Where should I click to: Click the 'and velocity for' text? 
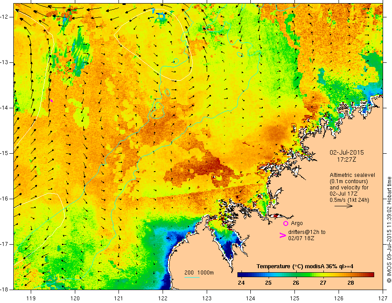pyautogui.click(x=349, y=188)
